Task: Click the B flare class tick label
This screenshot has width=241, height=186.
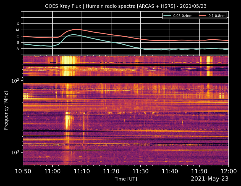Action: [18, 43]
